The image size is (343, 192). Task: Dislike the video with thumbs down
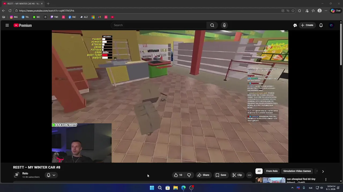tap(189, 175)
